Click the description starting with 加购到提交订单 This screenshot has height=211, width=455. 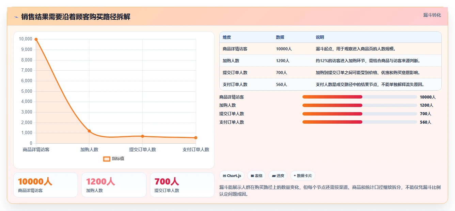(x=368, y=73)
